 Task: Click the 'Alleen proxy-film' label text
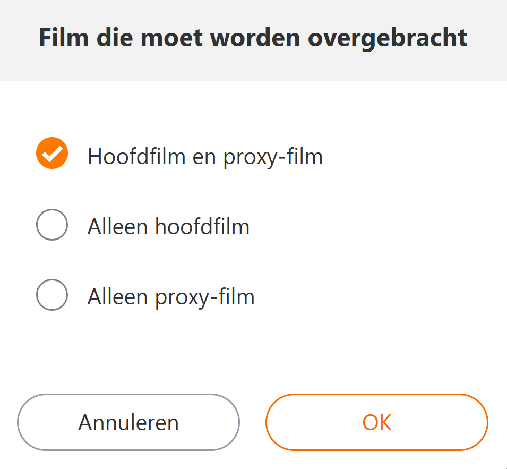[171, 297]
